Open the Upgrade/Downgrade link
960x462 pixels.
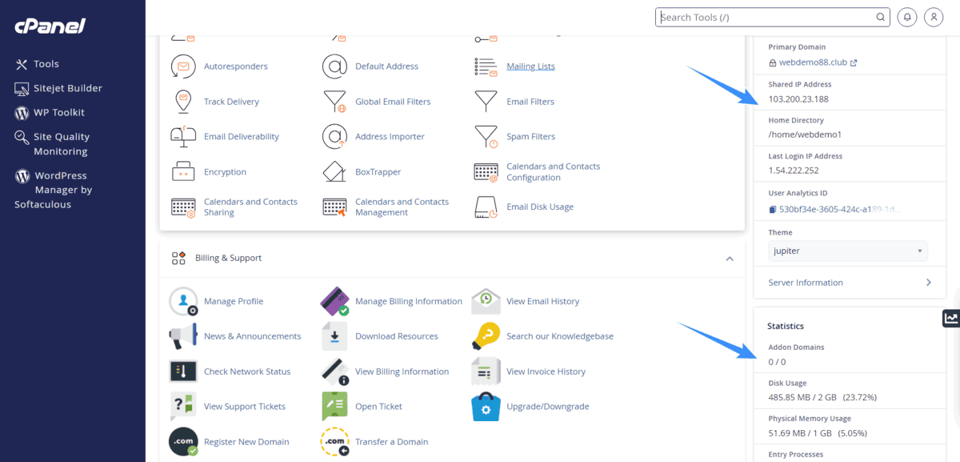pyautogui.click(x=547, y=407)
